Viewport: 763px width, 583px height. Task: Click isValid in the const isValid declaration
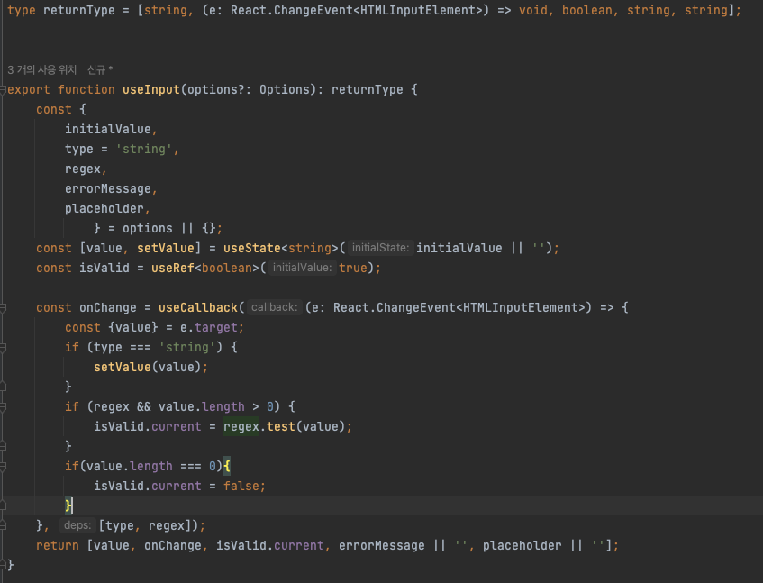(104, 269)
